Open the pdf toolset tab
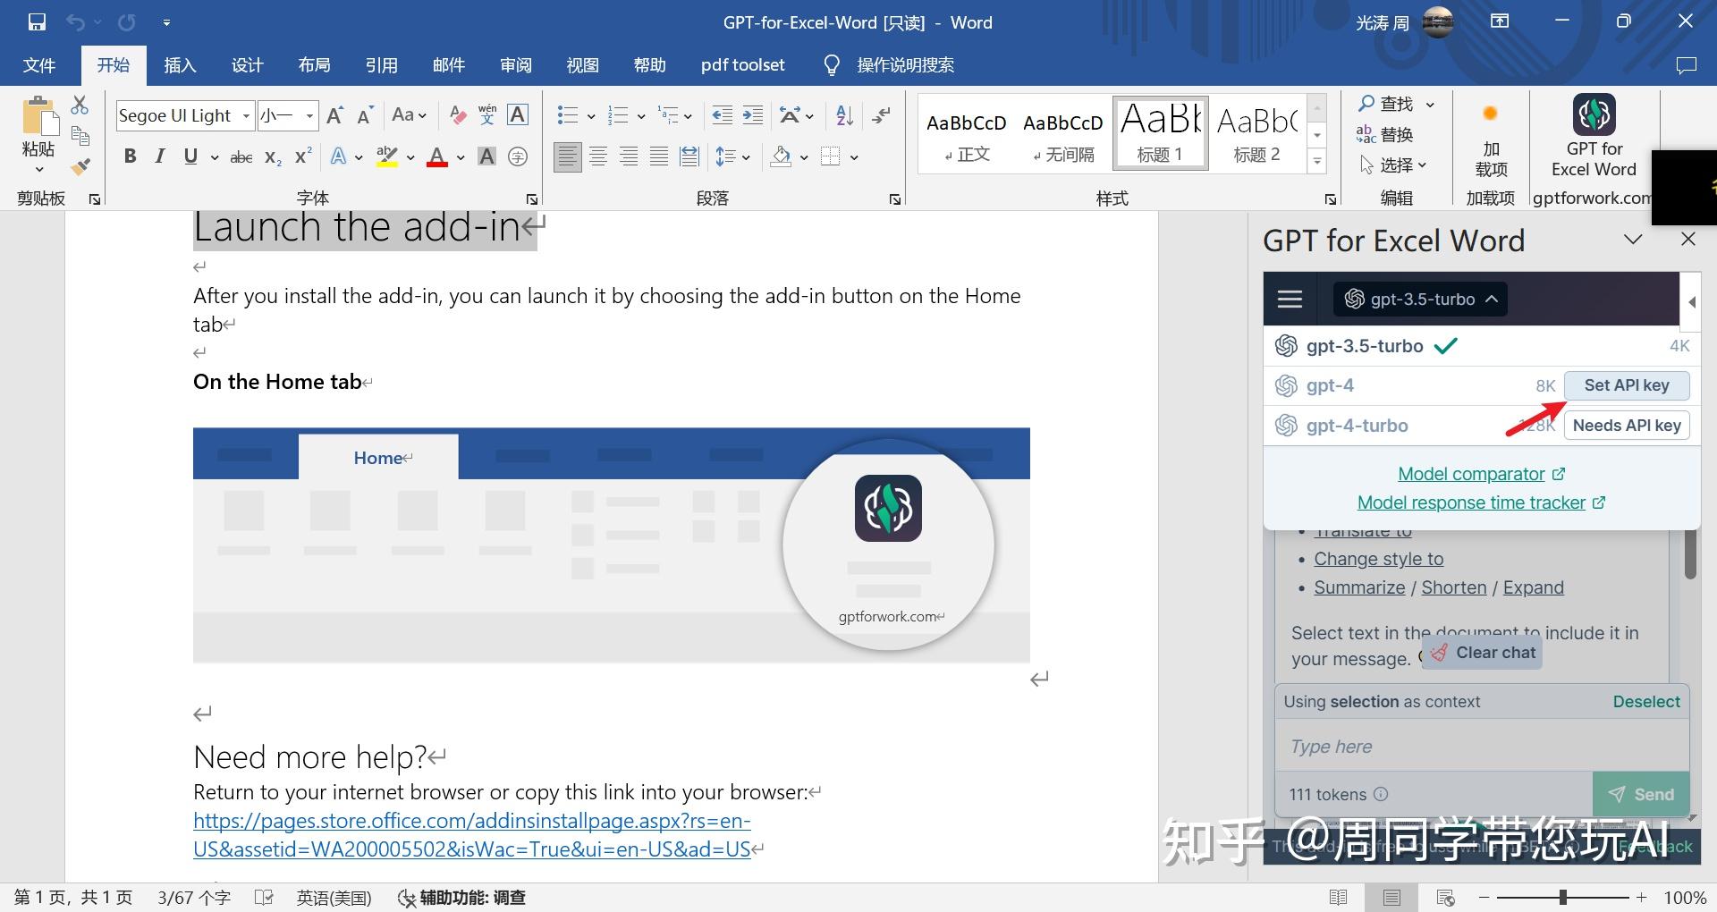This screenshot has width=1717, height=912. (742, 65)
